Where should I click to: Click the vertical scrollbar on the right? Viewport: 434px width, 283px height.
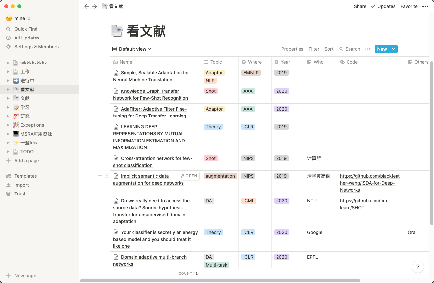(x=432, y=143)
